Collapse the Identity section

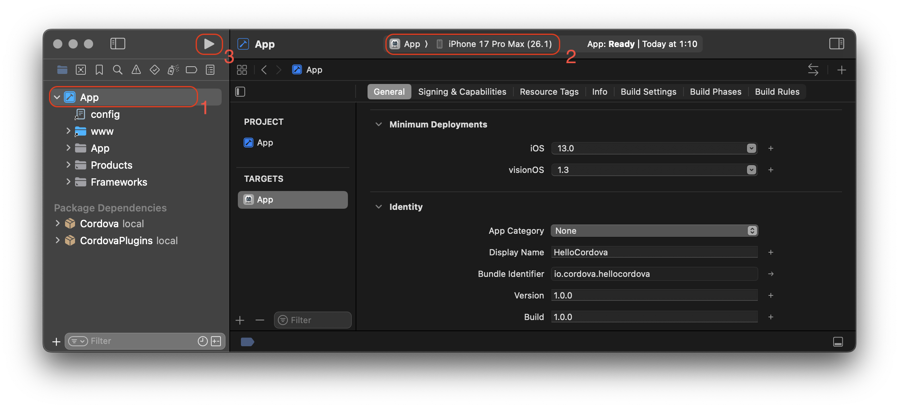[x=379, y=207]
